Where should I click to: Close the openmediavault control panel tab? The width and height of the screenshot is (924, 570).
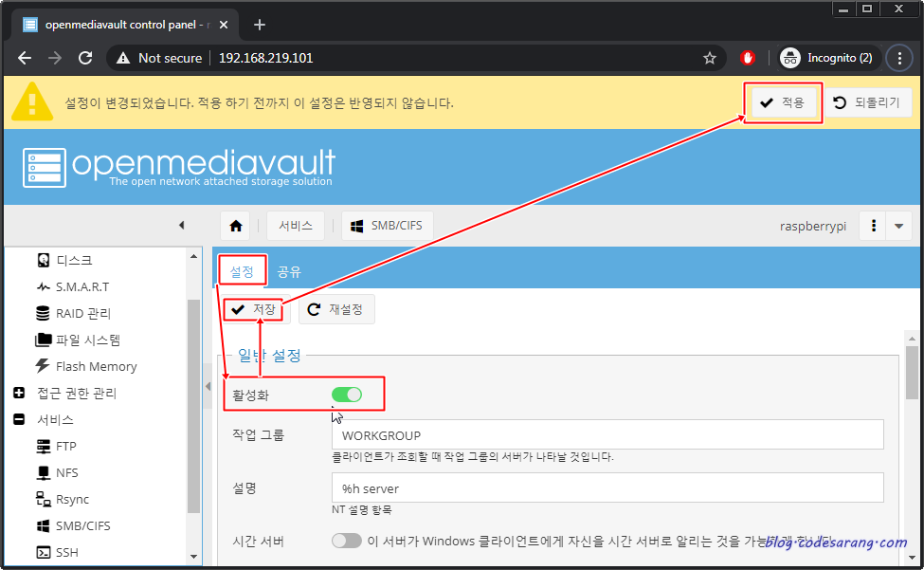tap(224, 25)
